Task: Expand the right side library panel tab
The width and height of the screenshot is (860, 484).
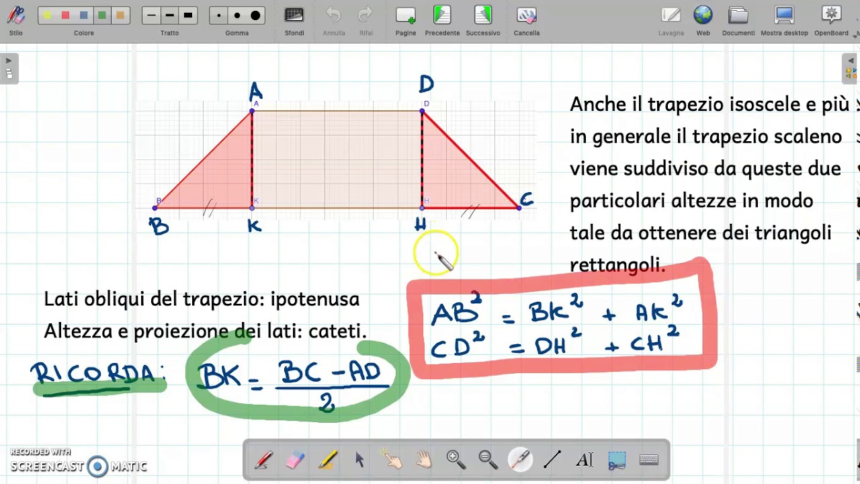Action: coord(851,68)
